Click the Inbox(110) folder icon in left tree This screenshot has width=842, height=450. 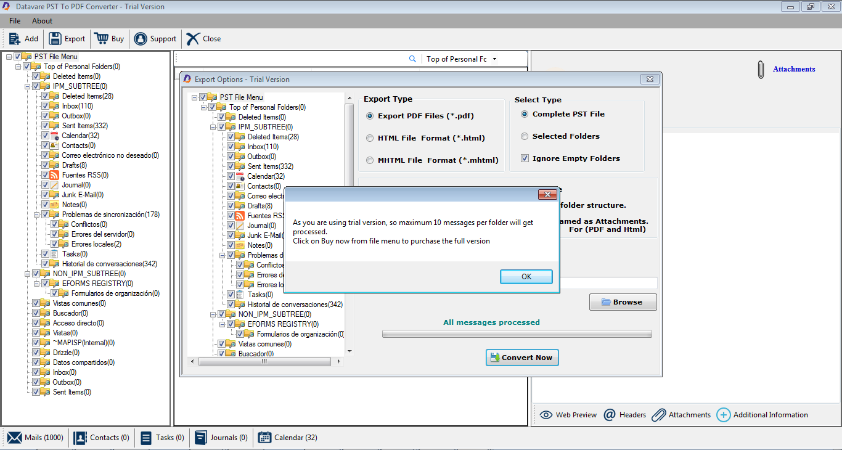[55, 106]
